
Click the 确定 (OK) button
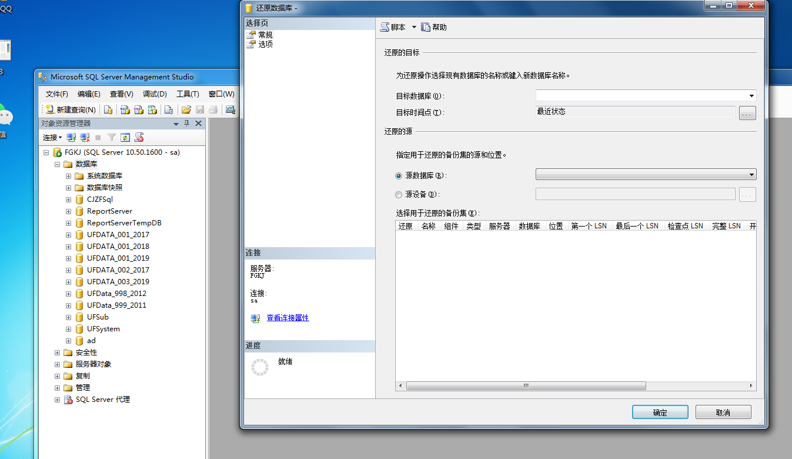tap(660, 413)
